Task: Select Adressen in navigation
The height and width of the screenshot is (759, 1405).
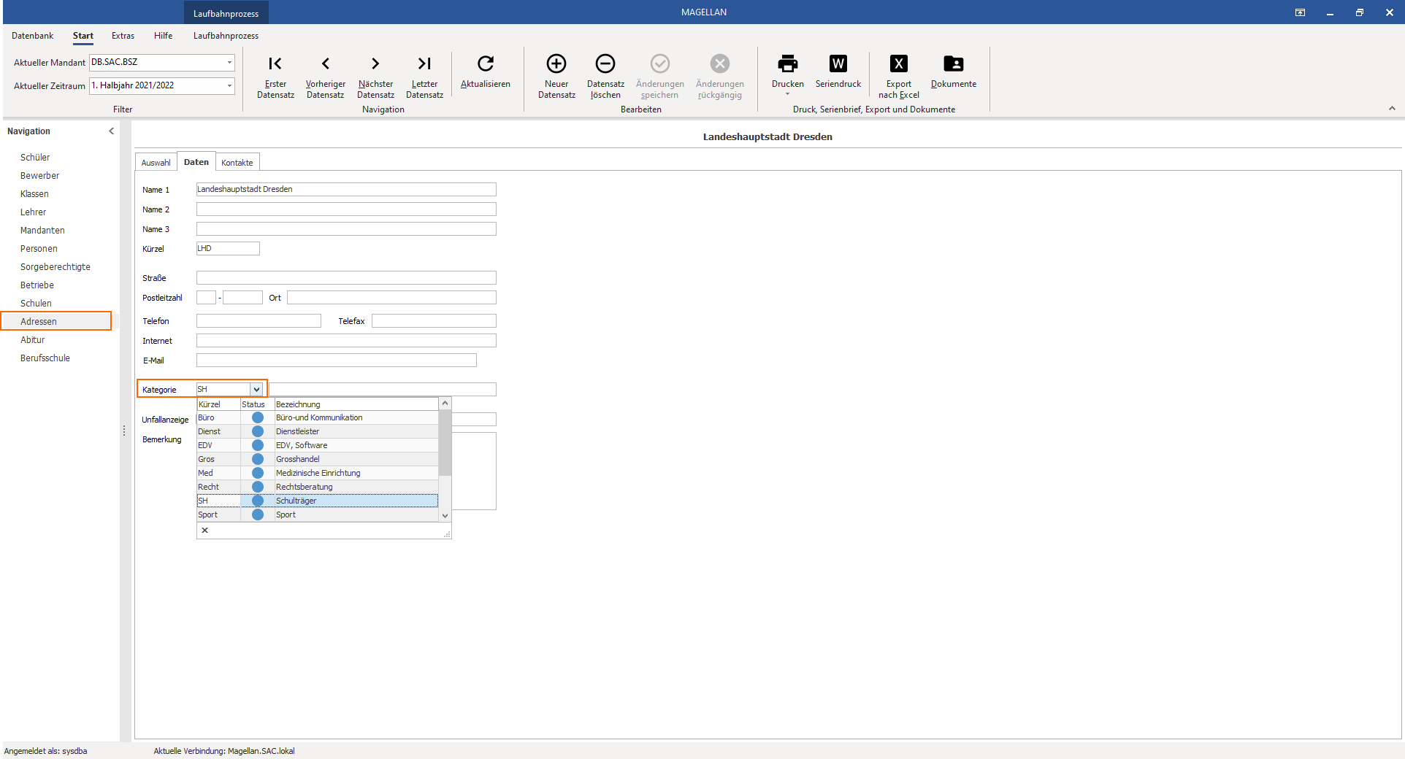Action: point(56,321)
